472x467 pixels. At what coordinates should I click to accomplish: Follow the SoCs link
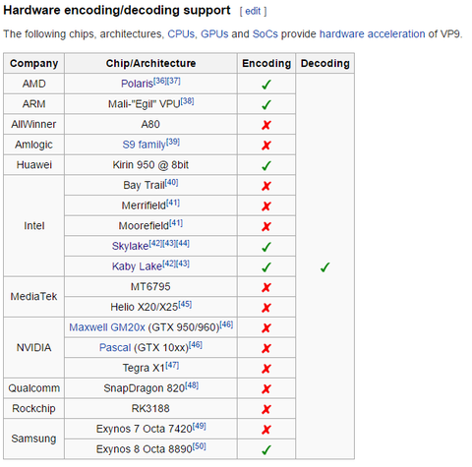click(265, 34)
